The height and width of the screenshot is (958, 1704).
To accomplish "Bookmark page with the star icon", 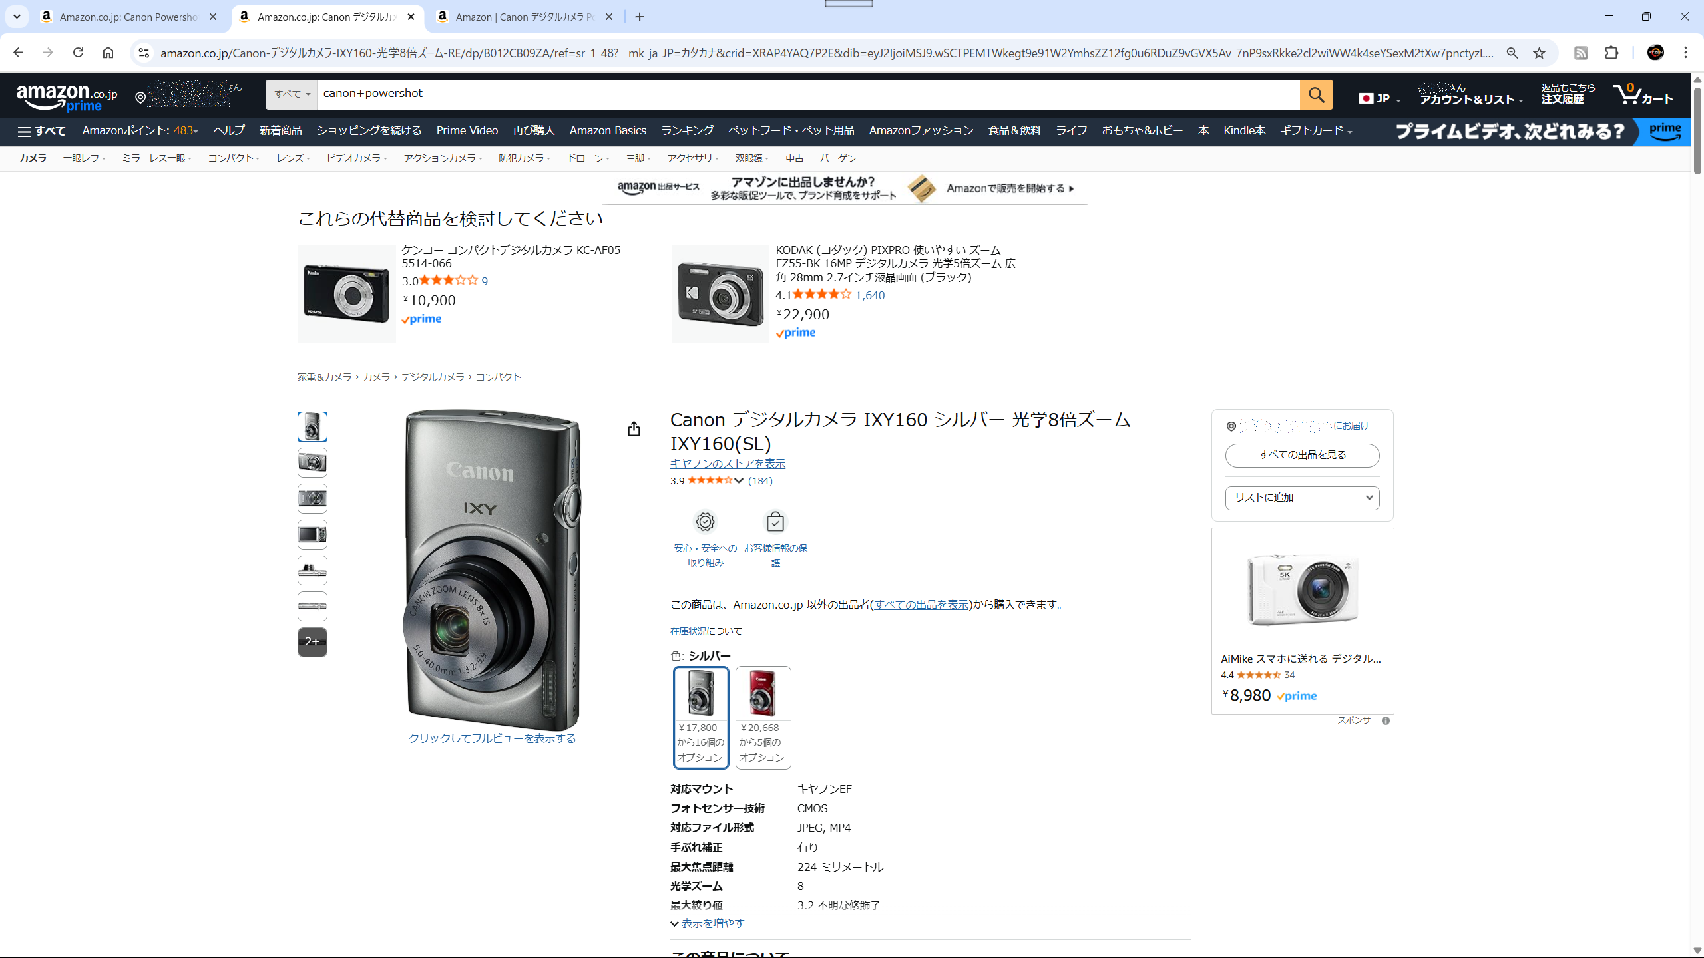I will pyautogui.click(x=1539, y=53).
